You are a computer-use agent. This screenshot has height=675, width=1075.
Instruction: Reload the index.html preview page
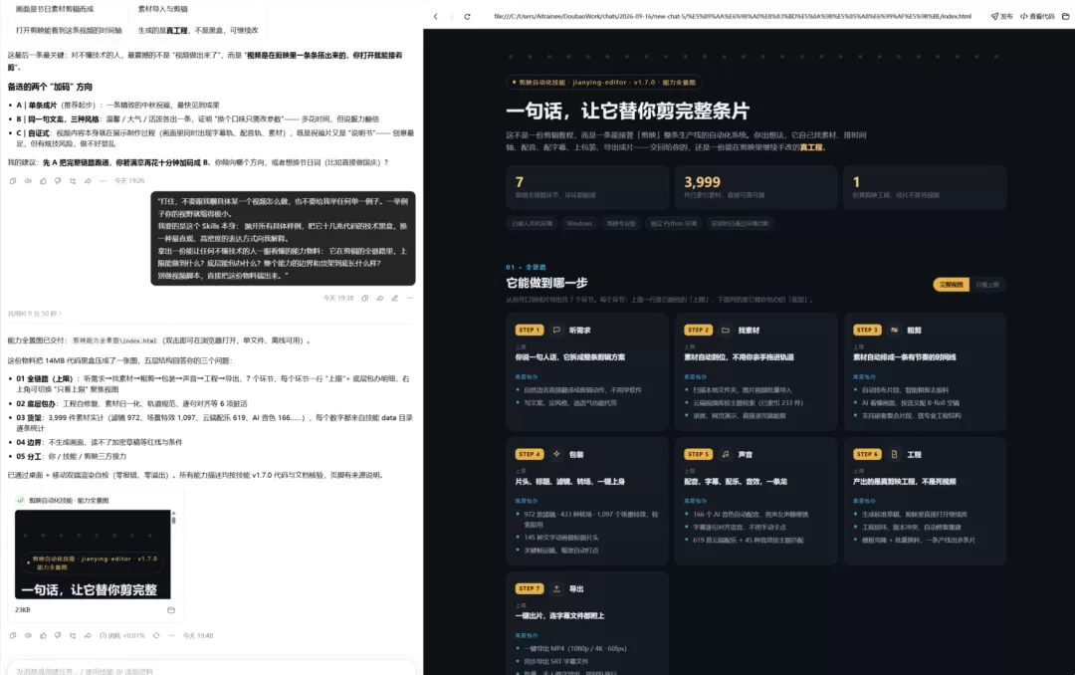(468, 17)
